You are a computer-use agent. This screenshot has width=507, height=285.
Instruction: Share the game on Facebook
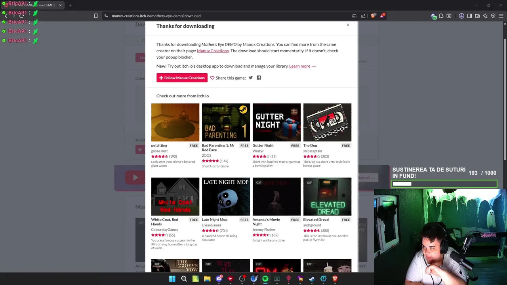pos(259,78)
